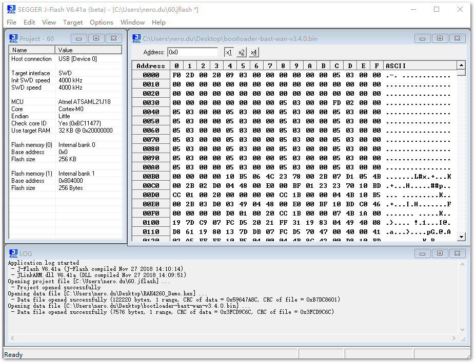Select the Check core ID value
The image size is (475, 363).
tap(80, 123)
